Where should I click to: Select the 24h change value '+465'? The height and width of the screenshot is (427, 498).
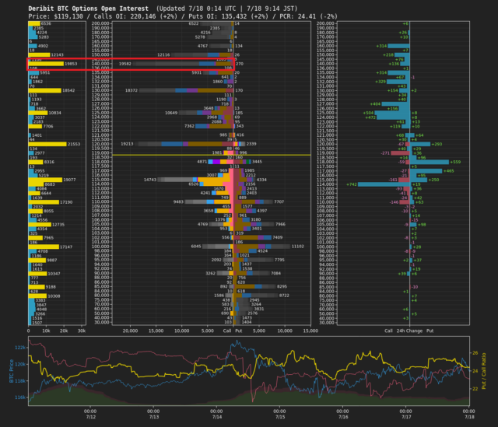449,171
